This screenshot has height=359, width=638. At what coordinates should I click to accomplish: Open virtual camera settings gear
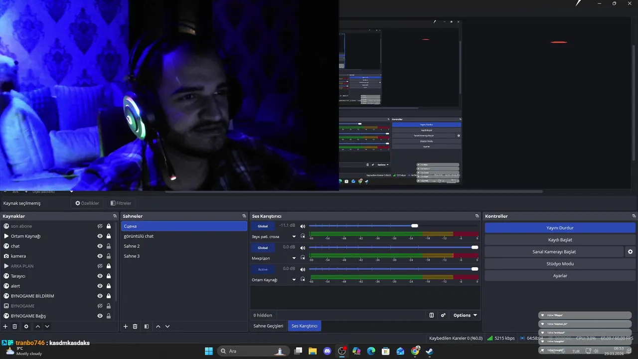[631, 252]
